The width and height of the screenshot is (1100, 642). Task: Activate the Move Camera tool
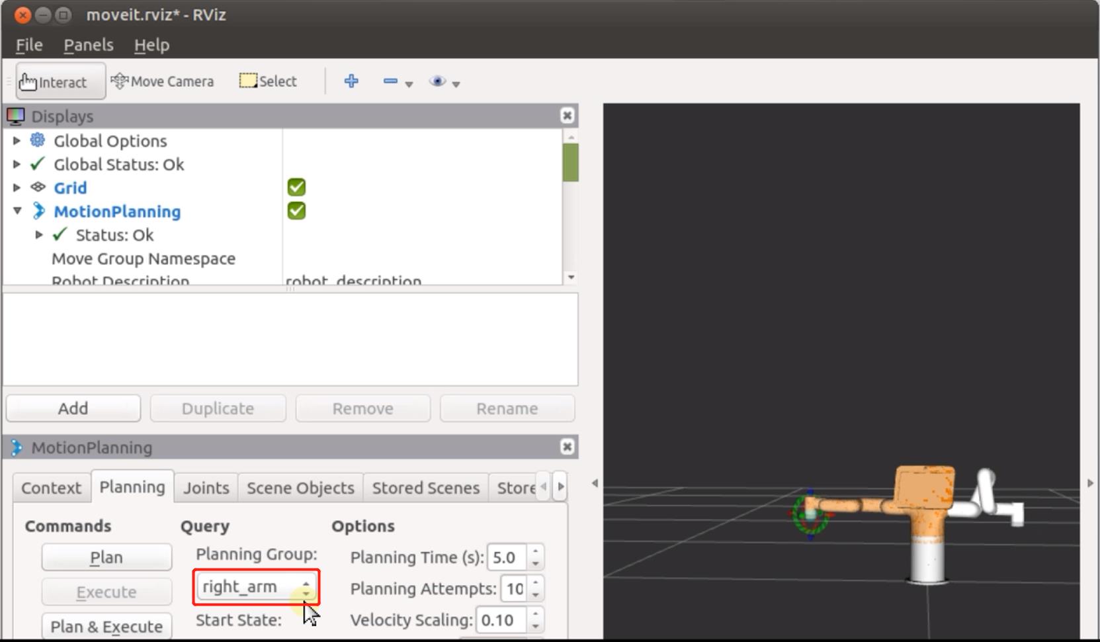coord(162,81)
